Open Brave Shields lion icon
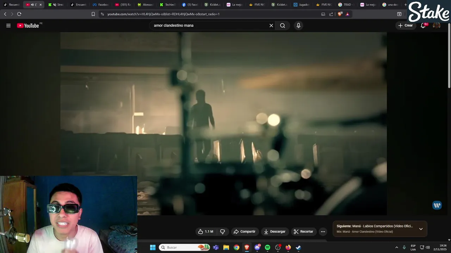The width and height of the screenshot is (451, 253). (340, 14)
